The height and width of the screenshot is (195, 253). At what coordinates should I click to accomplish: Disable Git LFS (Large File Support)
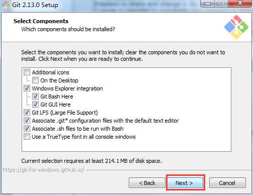click(27, 113)
